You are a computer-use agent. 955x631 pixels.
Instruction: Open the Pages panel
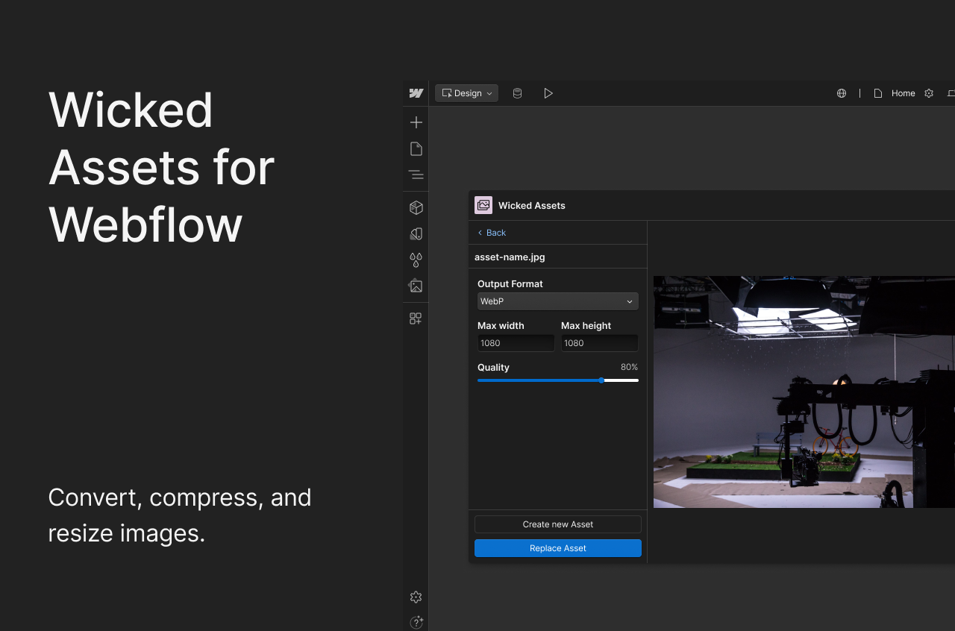pyautogui.click(x=416, y=148)
